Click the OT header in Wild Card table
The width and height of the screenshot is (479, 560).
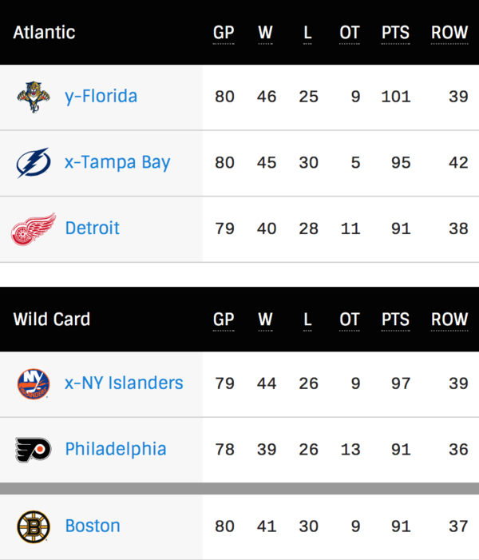(350, 320)
